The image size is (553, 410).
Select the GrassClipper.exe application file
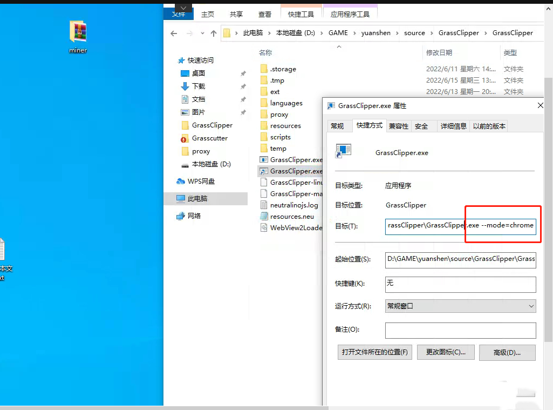[291, 159]
